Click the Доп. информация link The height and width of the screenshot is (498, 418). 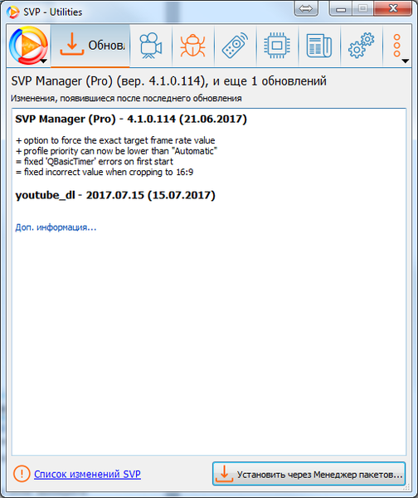click(x=56, y=227)
